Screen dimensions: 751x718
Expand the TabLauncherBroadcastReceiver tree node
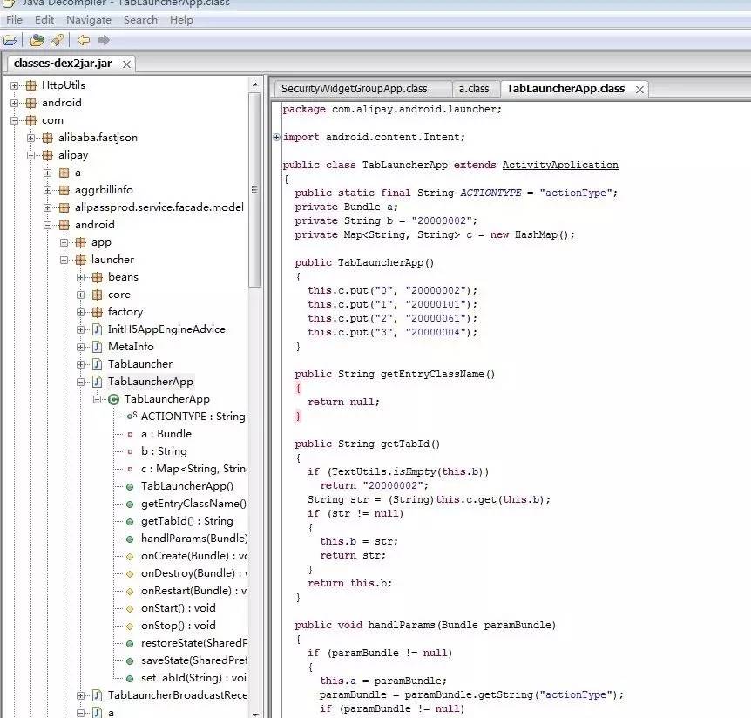[81, 695]
